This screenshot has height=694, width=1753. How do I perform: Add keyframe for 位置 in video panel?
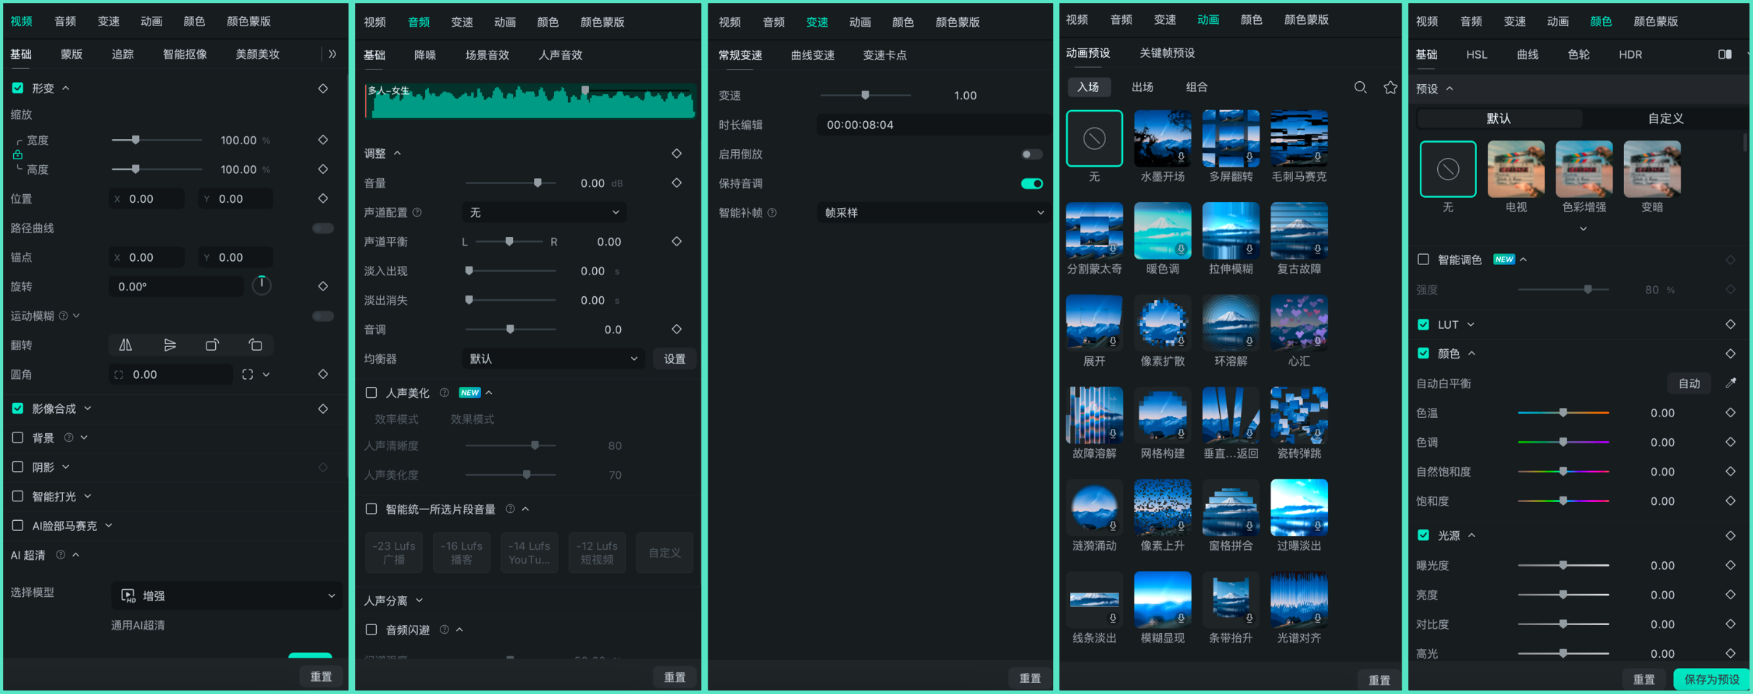pyautogui.click(x=323, y=198)
